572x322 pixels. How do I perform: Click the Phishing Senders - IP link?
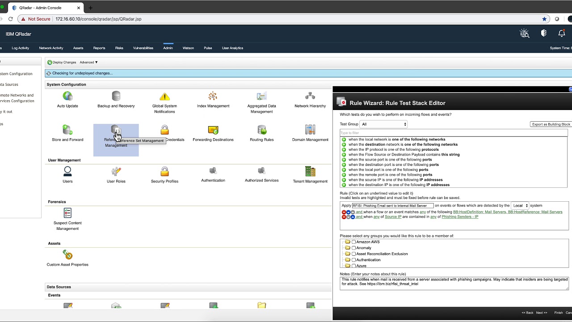click(460, 217)
